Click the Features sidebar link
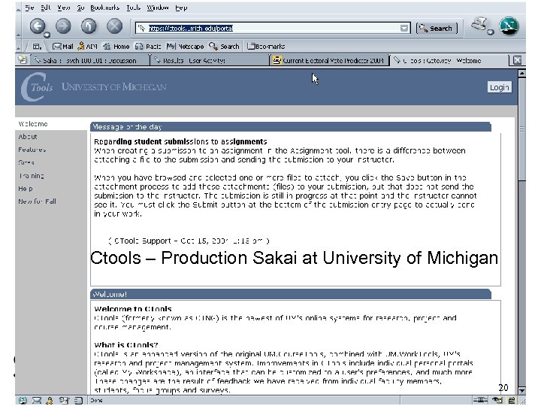541x406 pixels. tap(32, 150)
